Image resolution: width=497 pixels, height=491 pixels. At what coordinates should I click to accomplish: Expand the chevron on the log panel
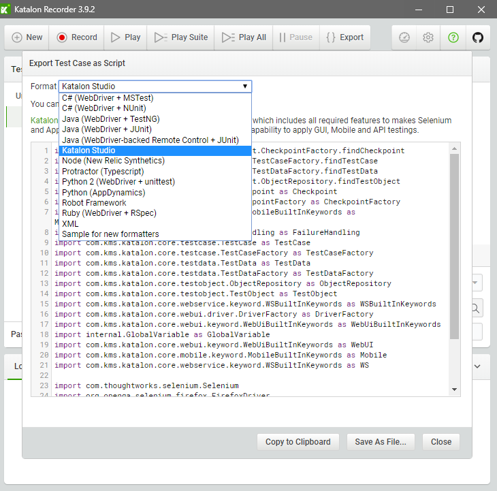tap(477, 366)
